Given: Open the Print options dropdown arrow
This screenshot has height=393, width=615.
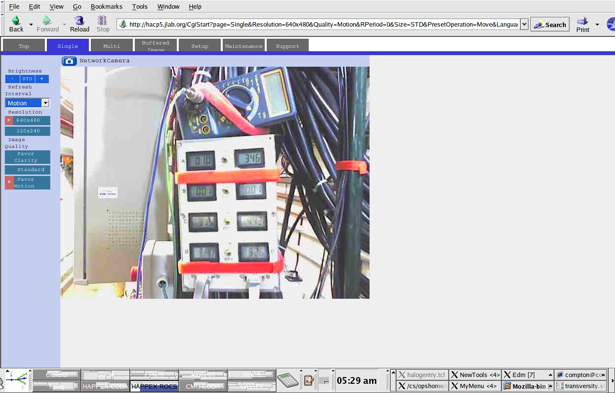Looking at the screenshot, I should pos(597,24).
